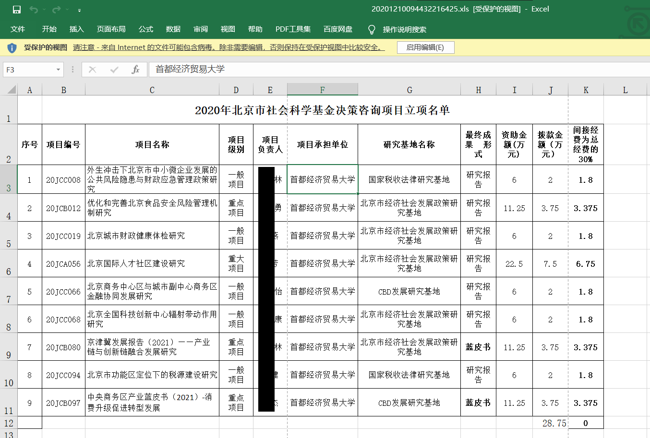The height and width of the screenshot is (438, 650).
Task: Click the 操作说明搜索 search box
Action: pos(404,30)
